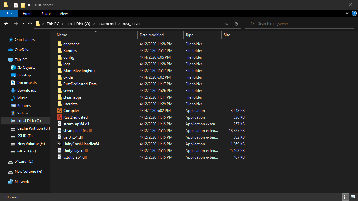Click inside the Search rust_server box

(299, 24)
